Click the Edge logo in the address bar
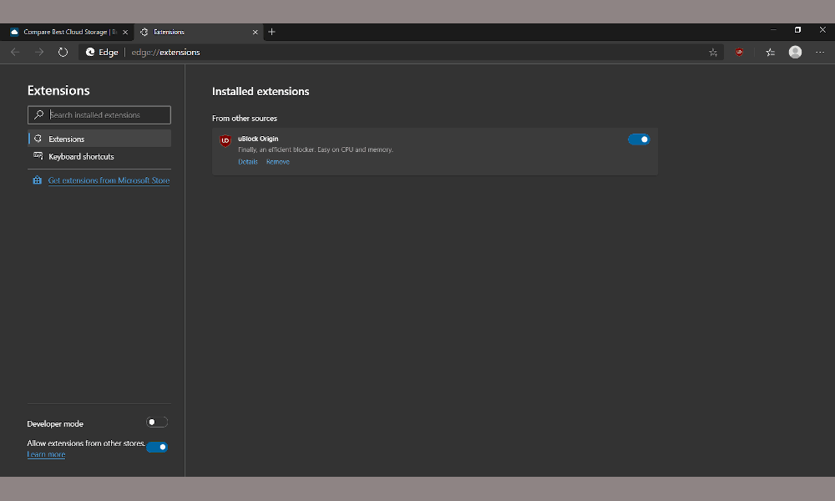Image resolution: width=835 pixels, height=501 pixels. tap(90, 52)
